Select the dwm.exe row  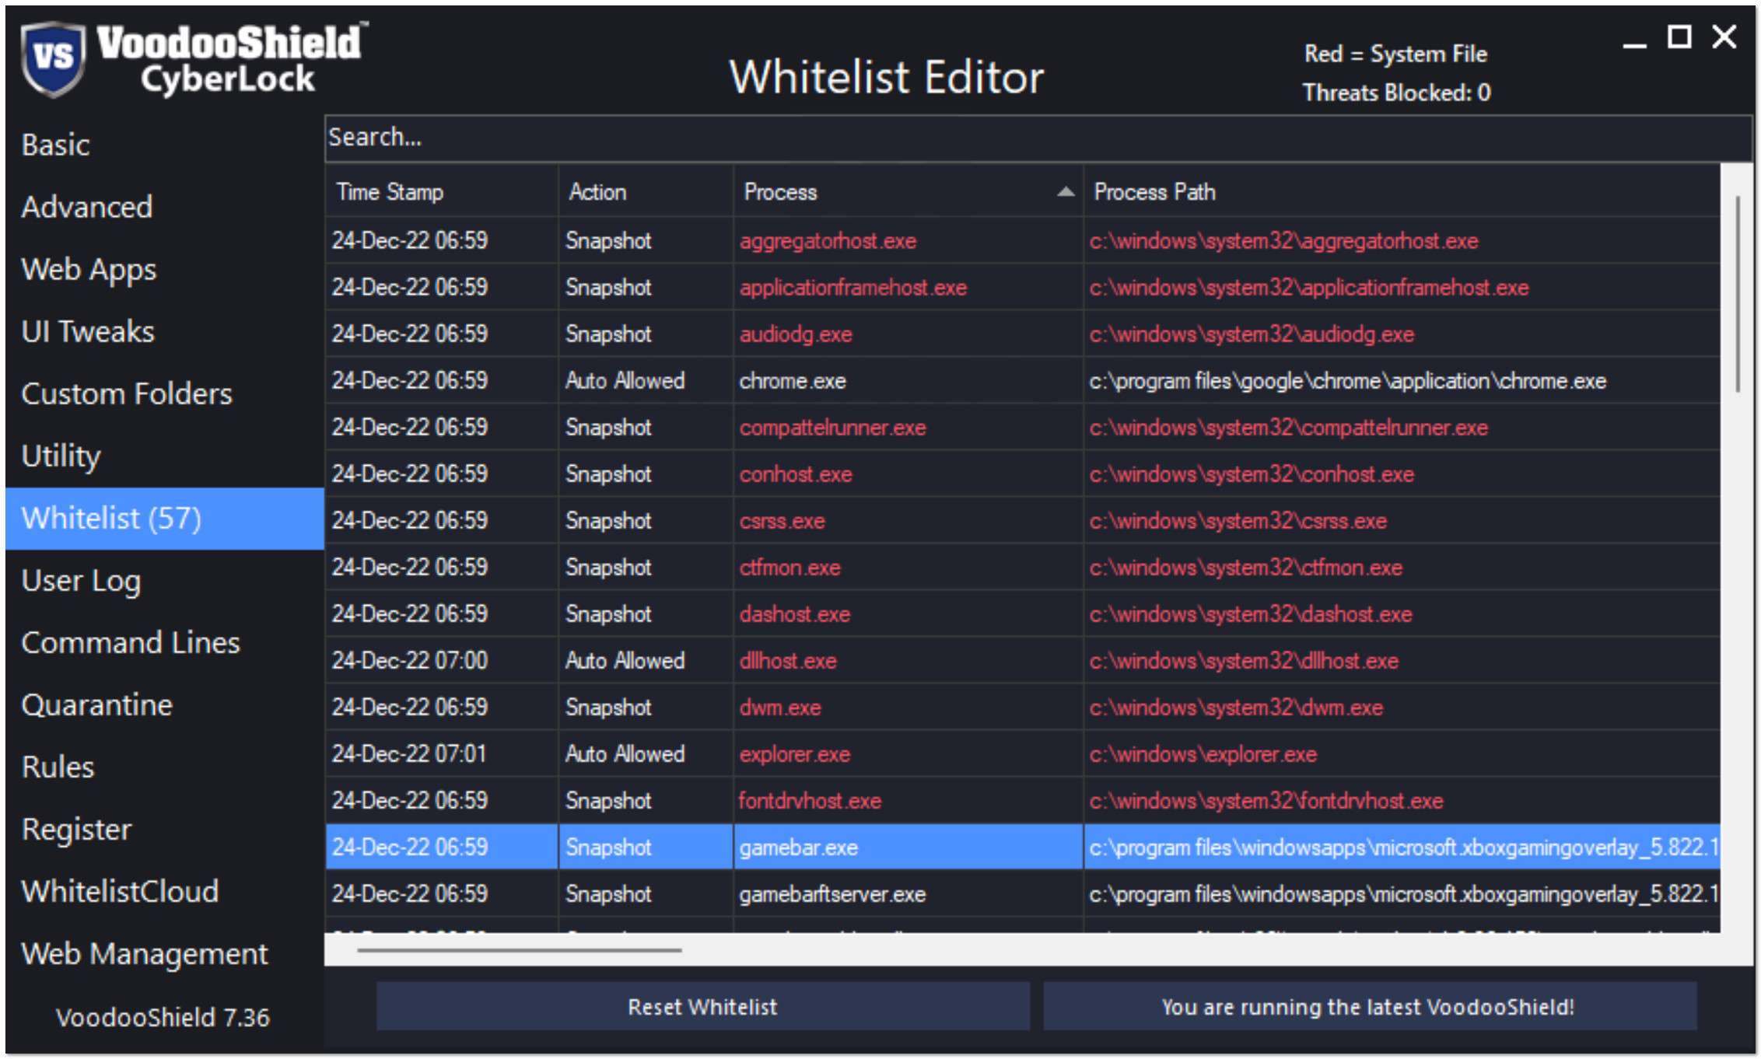[1022, 707]
